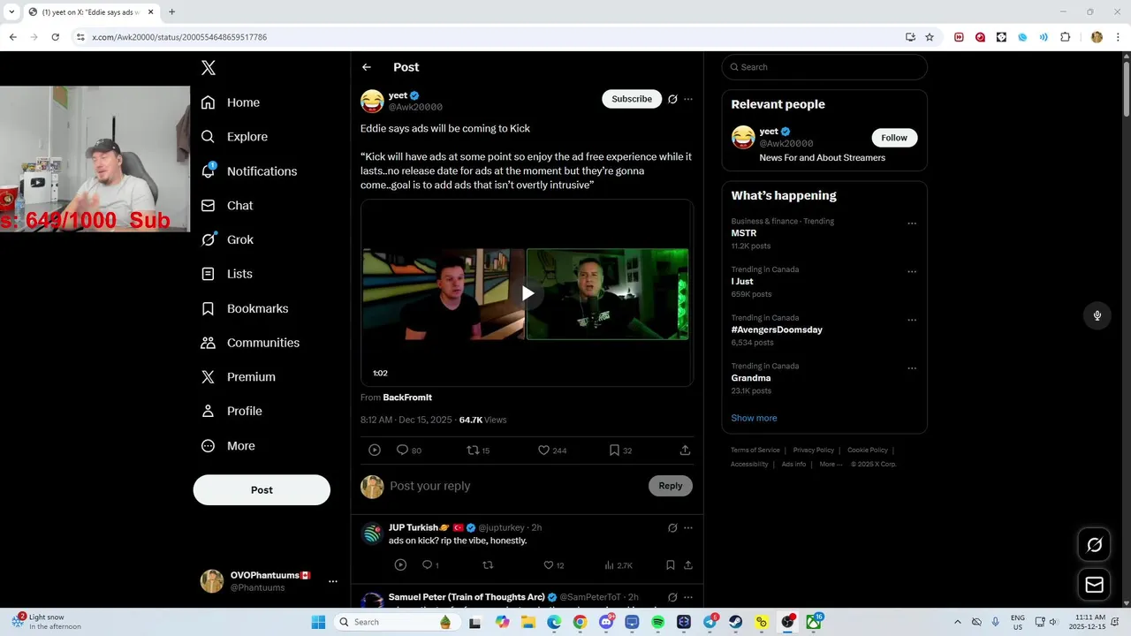
Task: Open Home in the sidebar
Action: click(x=231, y=102)
